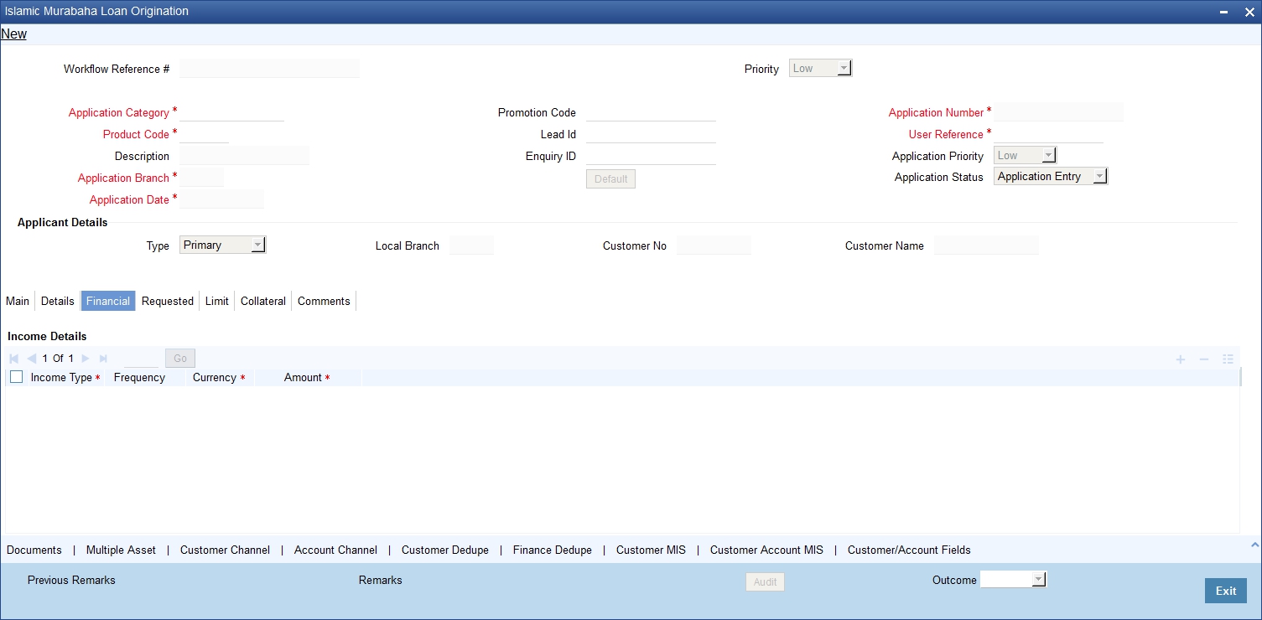Click the Exit button
This screenshot has height=620, width=1262.
[1226, 591]
